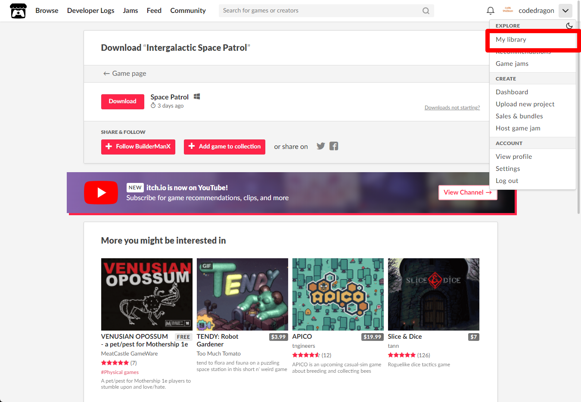Open APICO game thumbnail
The image size is (581, 402).
pyautogui.click(x=338, y=294)
